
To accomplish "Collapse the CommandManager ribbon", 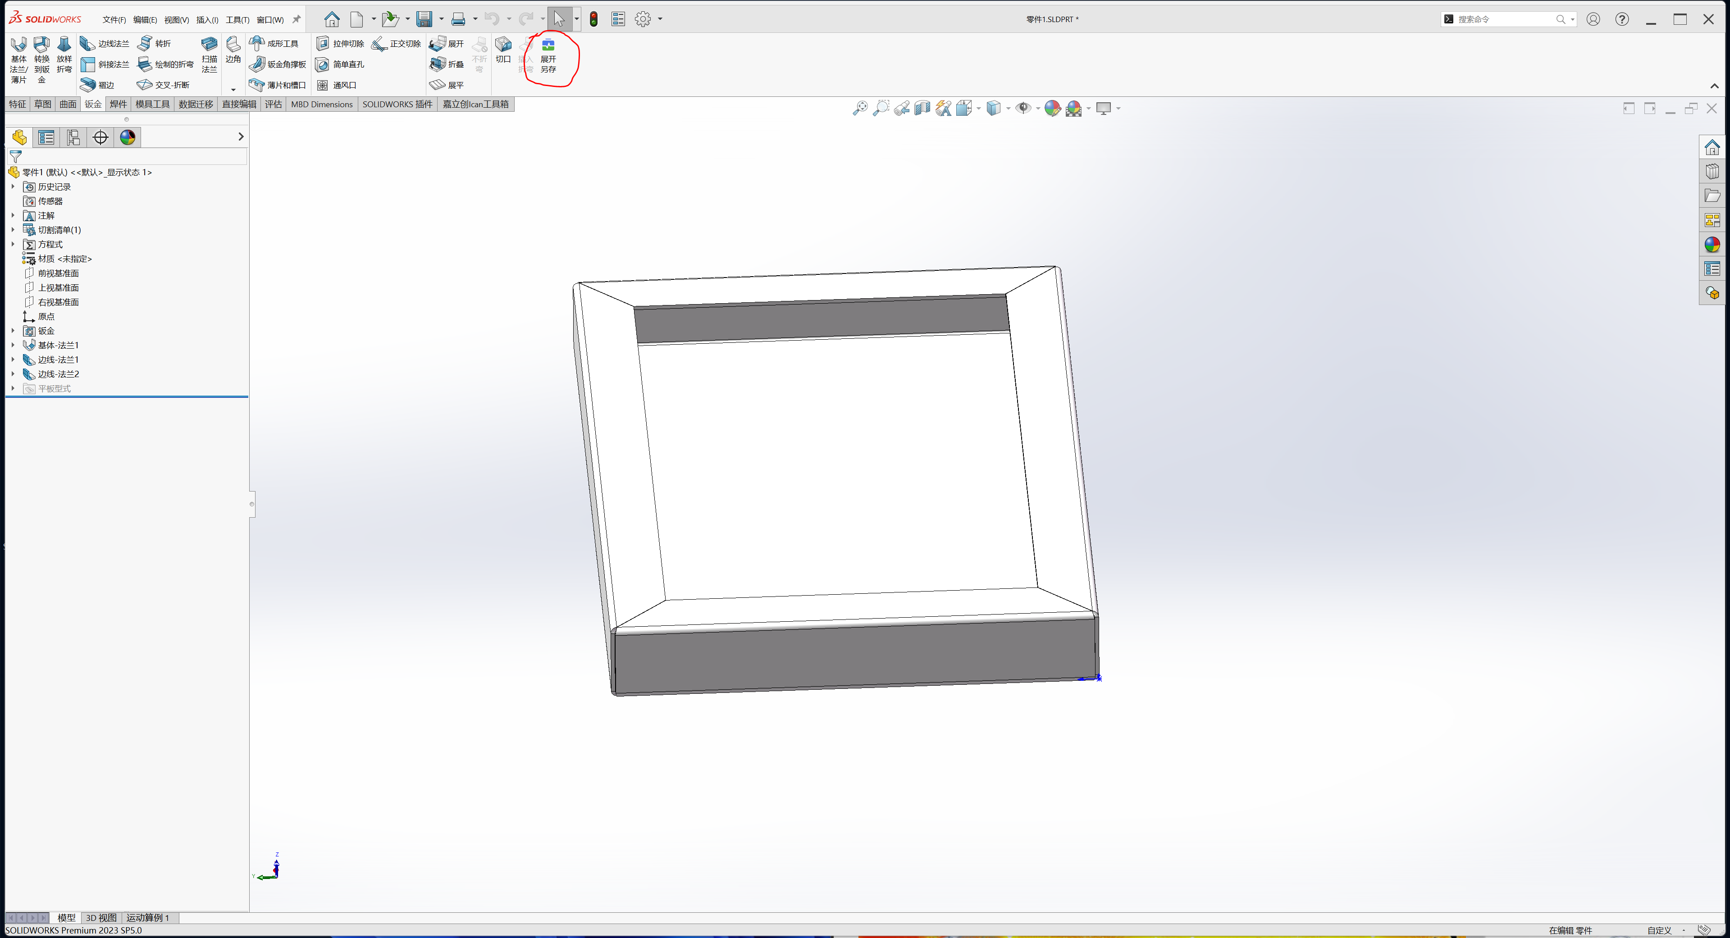I will (1714, 86).
